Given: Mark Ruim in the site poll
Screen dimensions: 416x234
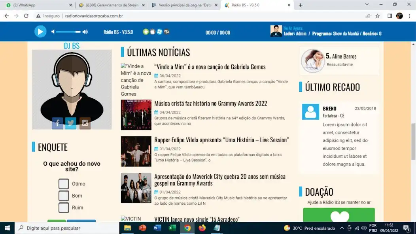Looking at the screenshot, I should pos(64,207).
